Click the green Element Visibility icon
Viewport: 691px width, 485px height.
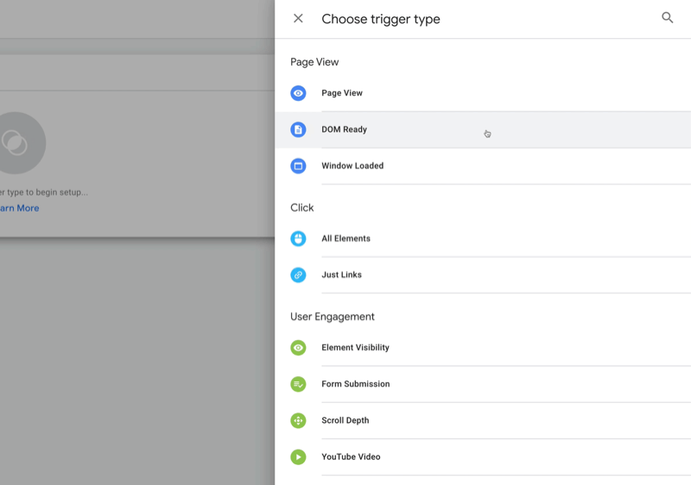point(298,348)
